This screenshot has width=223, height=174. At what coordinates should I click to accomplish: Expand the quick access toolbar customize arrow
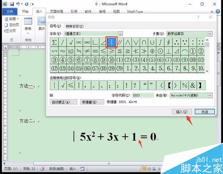(x=33, y=4)
